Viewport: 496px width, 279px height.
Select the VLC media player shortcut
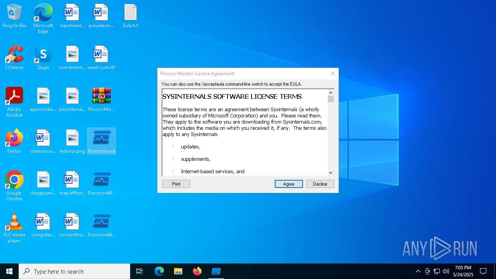[x=14, y=228]
